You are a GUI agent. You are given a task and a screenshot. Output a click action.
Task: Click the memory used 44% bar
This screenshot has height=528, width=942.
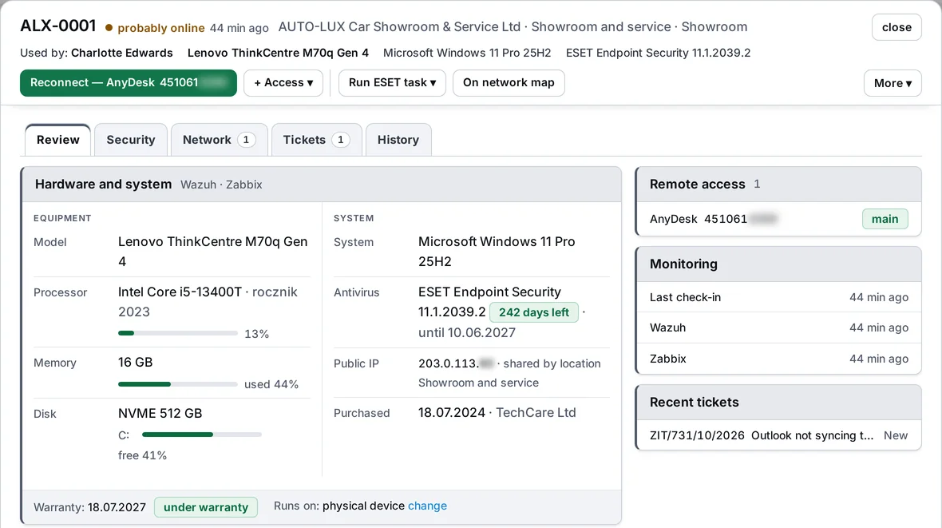coord(178,383)
